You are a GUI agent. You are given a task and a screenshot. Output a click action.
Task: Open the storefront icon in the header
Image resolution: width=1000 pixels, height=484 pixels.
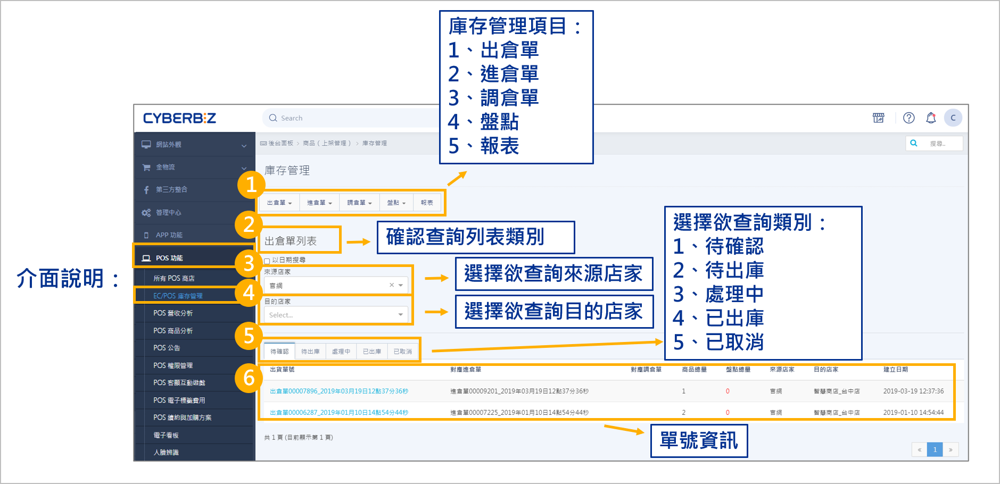click(x=879, y=118)
